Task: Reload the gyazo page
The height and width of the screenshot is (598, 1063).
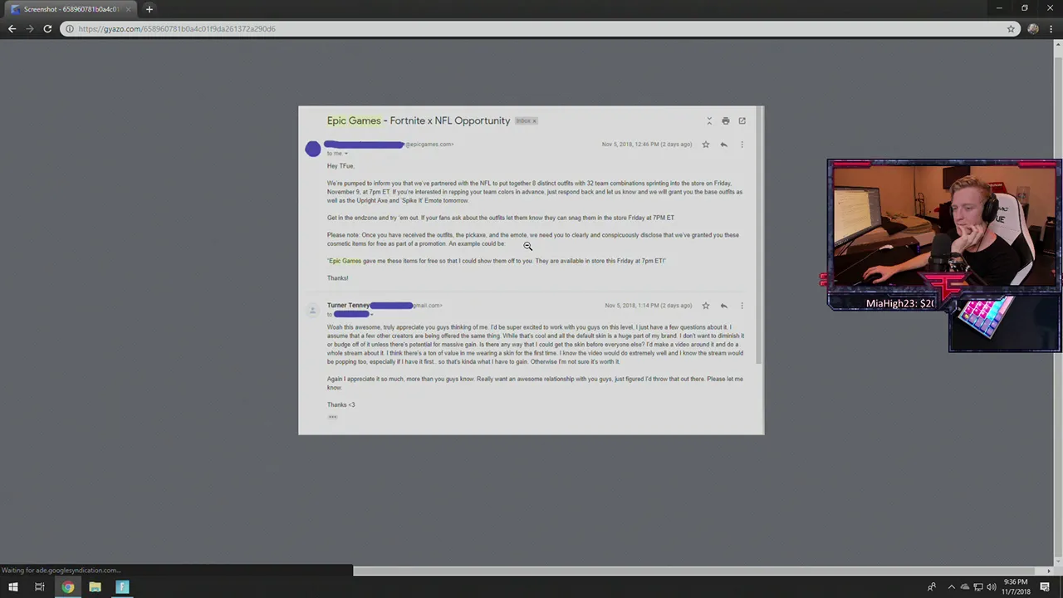Action: point(47,29)
